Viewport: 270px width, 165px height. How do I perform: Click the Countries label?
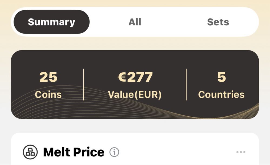[221, 95]
